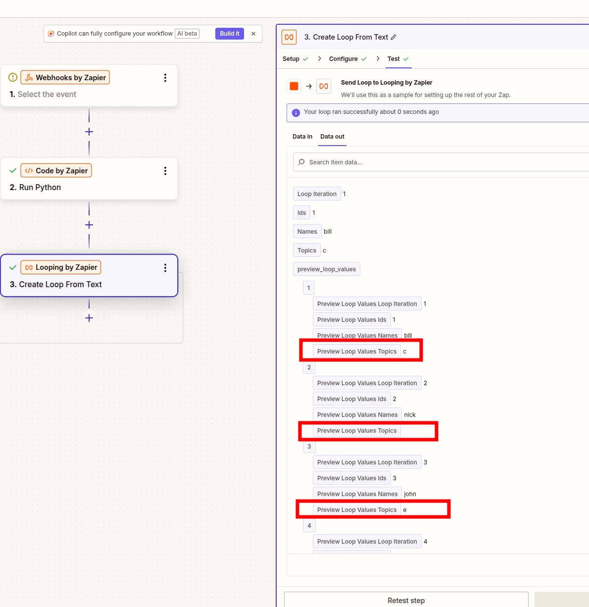Select Preview Loop Values Loop Iteration 3

(367, 462)
